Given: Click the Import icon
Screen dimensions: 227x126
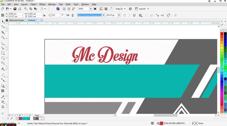Looking at the screenshot, I should click(x=64, y=9).
